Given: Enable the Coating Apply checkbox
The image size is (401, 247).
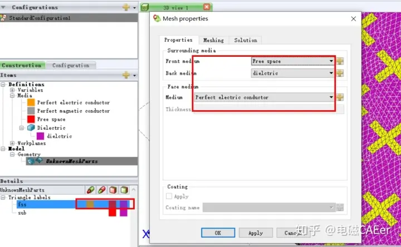Looking at the screenshot, I should coord(169,196).
